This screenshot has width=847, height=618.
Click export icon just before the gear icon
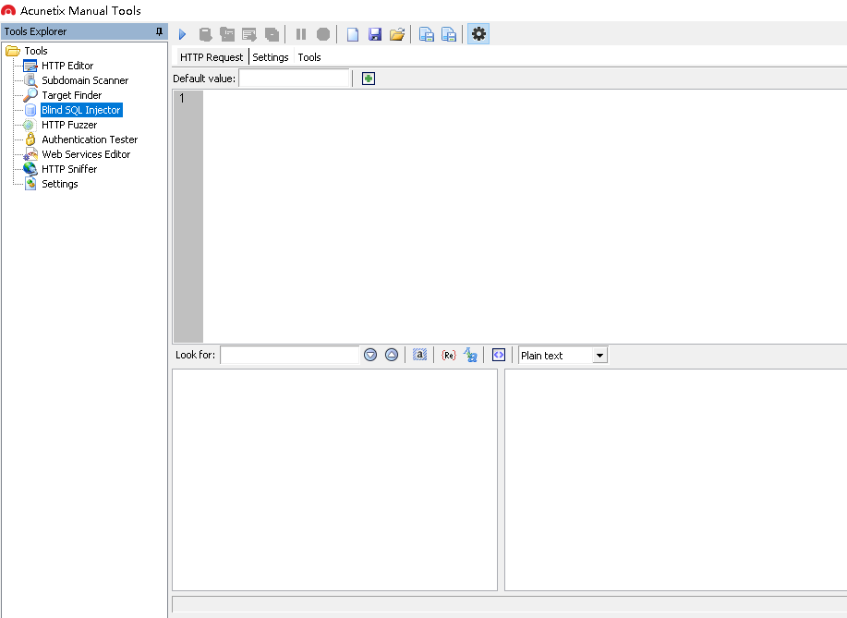point(449,34)
